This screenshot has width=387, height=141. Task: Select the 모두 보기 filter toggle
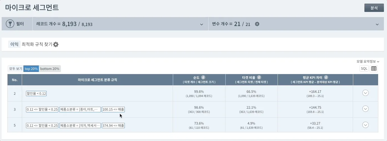coord(16,69)
